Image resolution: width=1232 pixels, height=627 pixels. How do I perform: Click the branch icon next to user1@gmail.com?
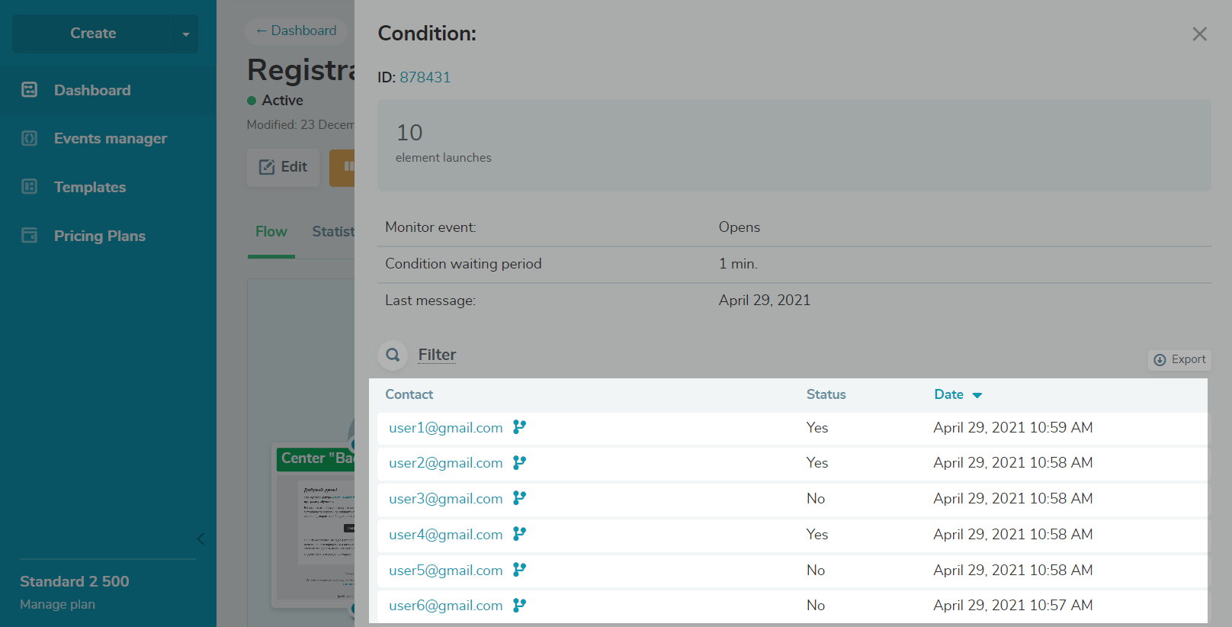click(519, 427)
